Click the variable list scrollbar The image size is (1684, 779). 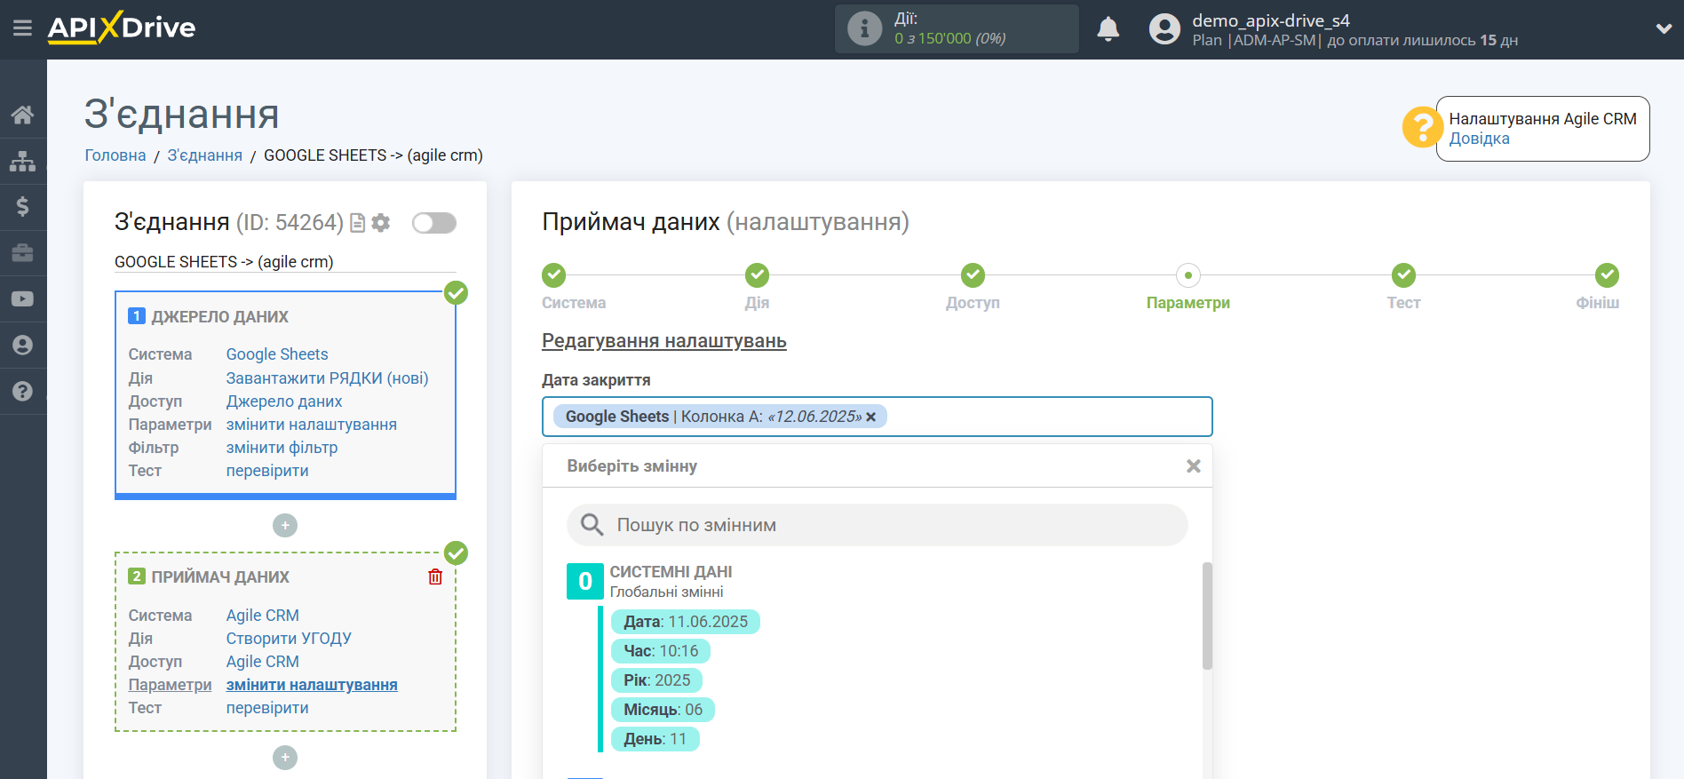1207,616
